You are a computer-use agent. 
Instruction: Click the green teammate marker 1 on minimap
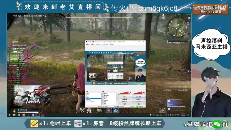pos(178,27)
